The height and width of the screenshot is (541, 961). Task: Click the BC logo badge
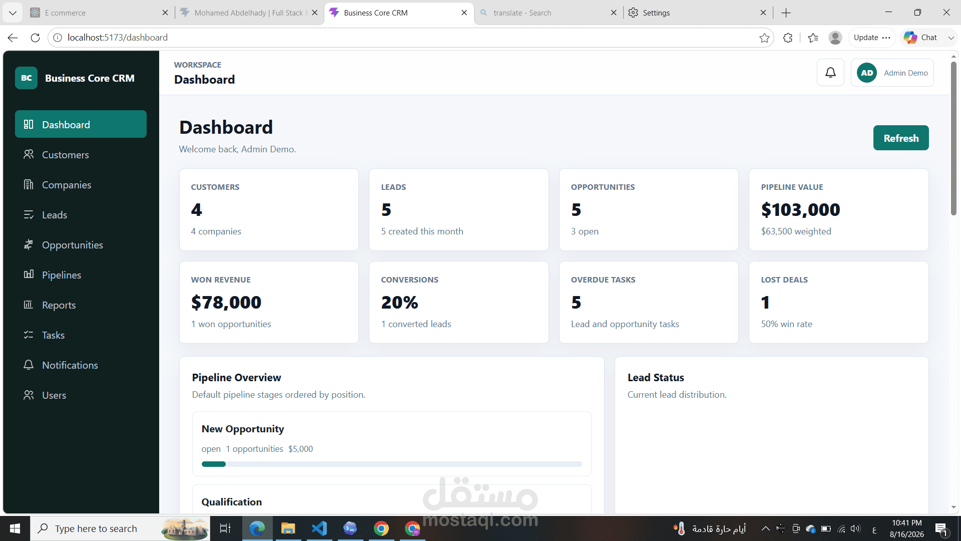pos(26,78)
